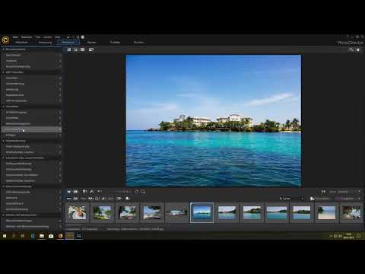Click the brush icon in the upper bottom toolbar
The image size is (365, 274).
coord(91,192)
